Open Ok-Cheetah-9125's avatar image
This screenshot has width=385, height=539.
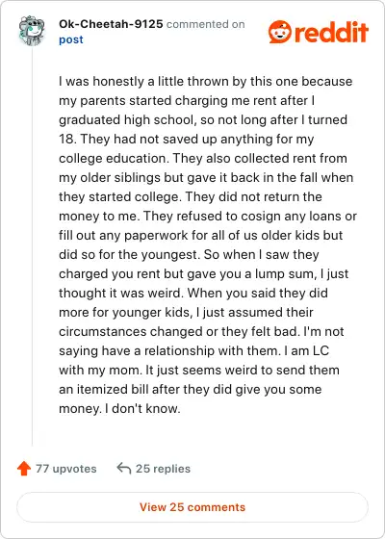coord(32,31)
